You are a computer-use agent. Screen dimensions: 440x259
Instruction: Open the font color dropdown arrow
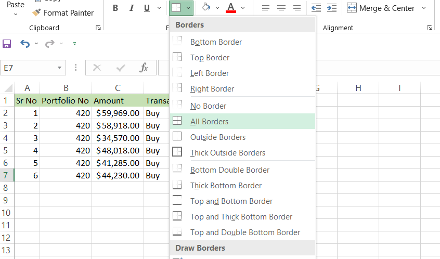point(242,8)
